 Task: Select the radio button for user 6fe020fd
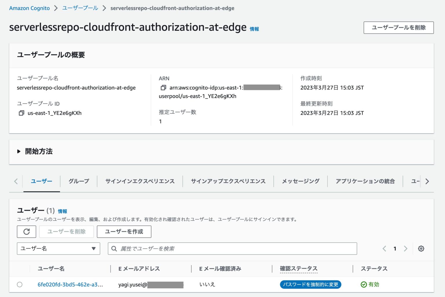(19, 284)
